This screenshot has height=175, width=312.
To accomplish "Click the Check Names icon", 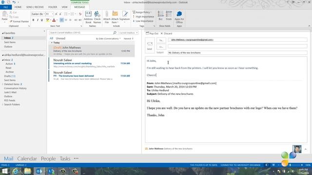I will [97, 17].
